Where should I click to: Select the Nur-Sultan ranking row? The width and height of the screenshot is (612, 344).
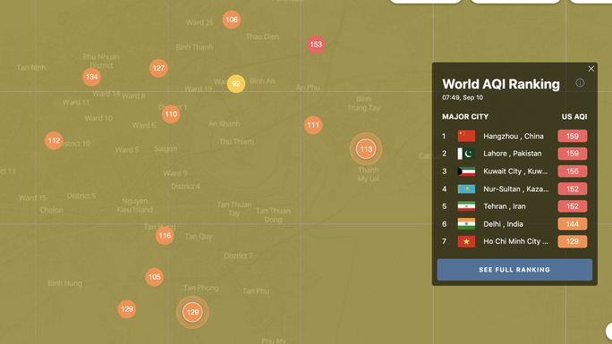[x=514, y=189]
